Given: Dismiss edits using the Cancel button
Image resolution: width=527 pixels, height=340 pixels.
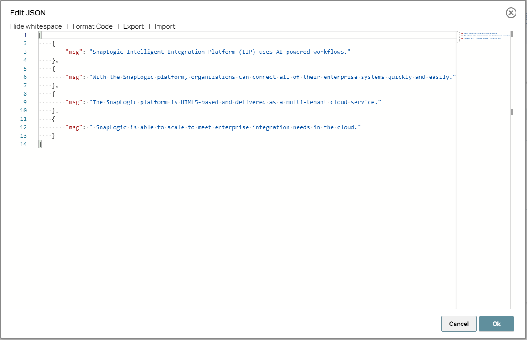Looking at the screenshot, I should [459, 323].
